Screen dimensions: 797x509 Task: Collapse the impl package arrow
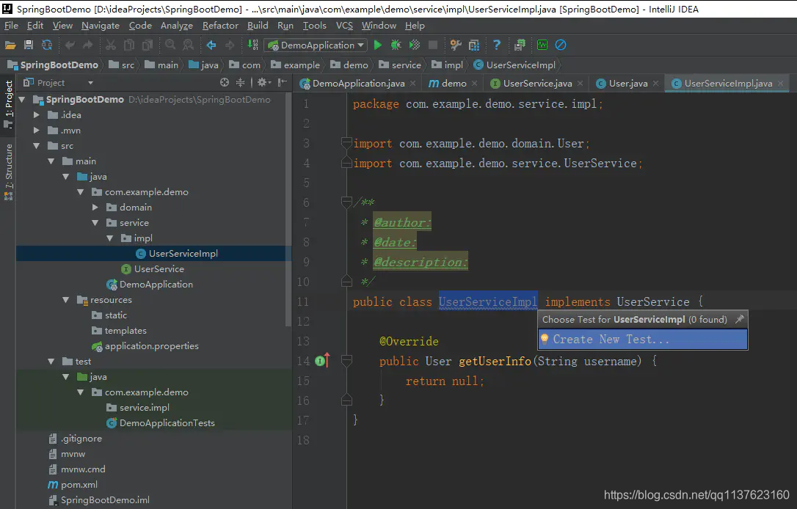pyautogui.click(x=110, y=238)
